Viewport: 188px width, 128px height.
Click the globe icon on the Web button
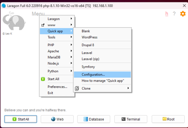point(53,119)
